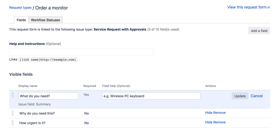Hide the How urgent is it field
Screen dimensions: 276x136
208,122
